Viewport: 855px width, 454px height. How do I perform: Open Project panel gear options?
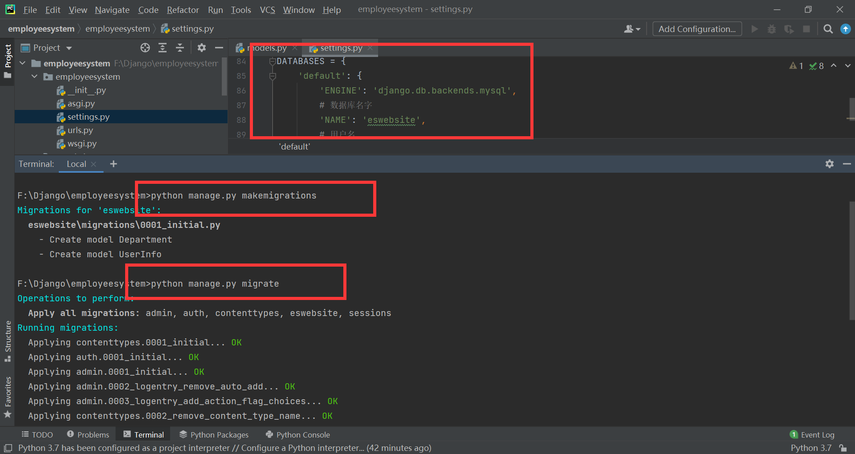coord(202,48)
